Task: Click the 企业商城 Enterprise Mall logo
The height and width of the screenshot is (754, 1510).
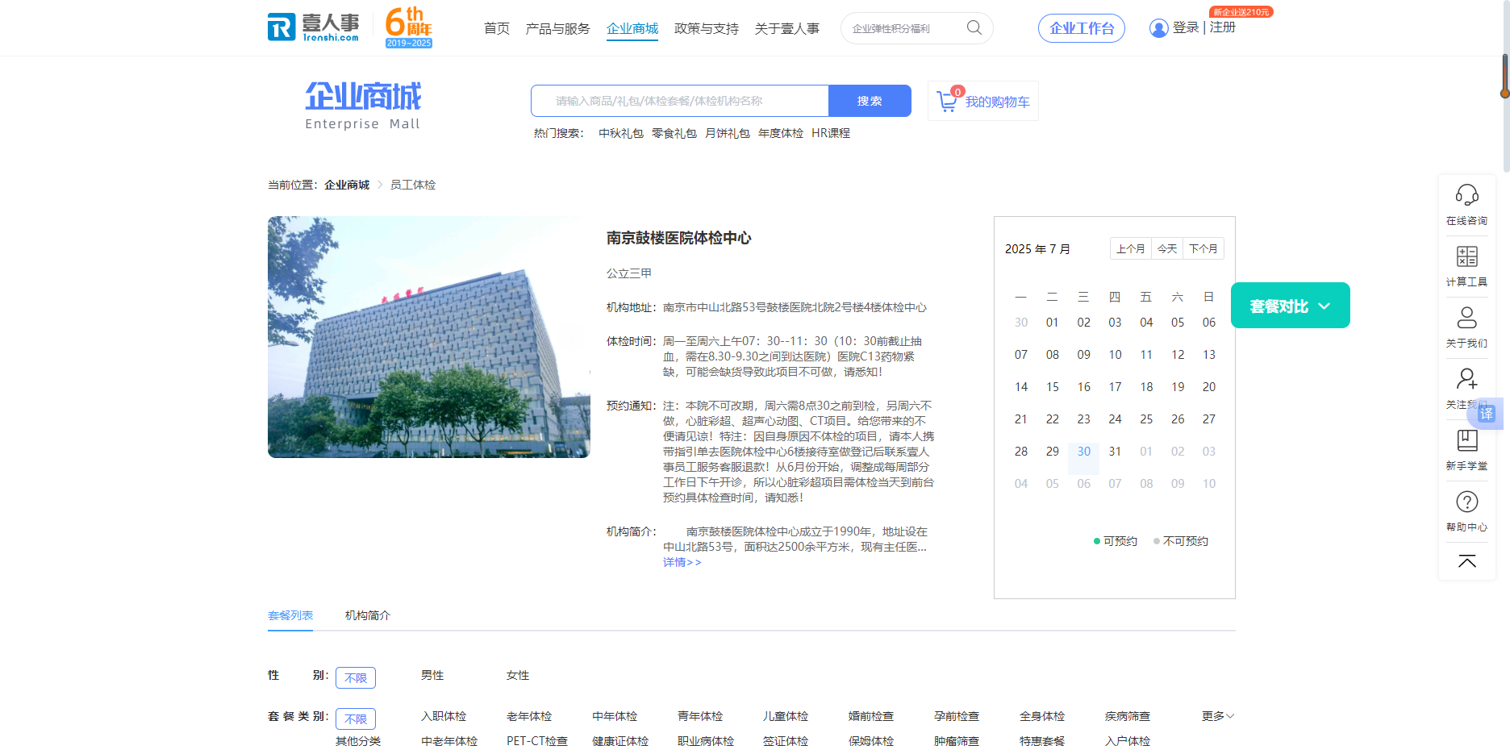Action: 363,105
